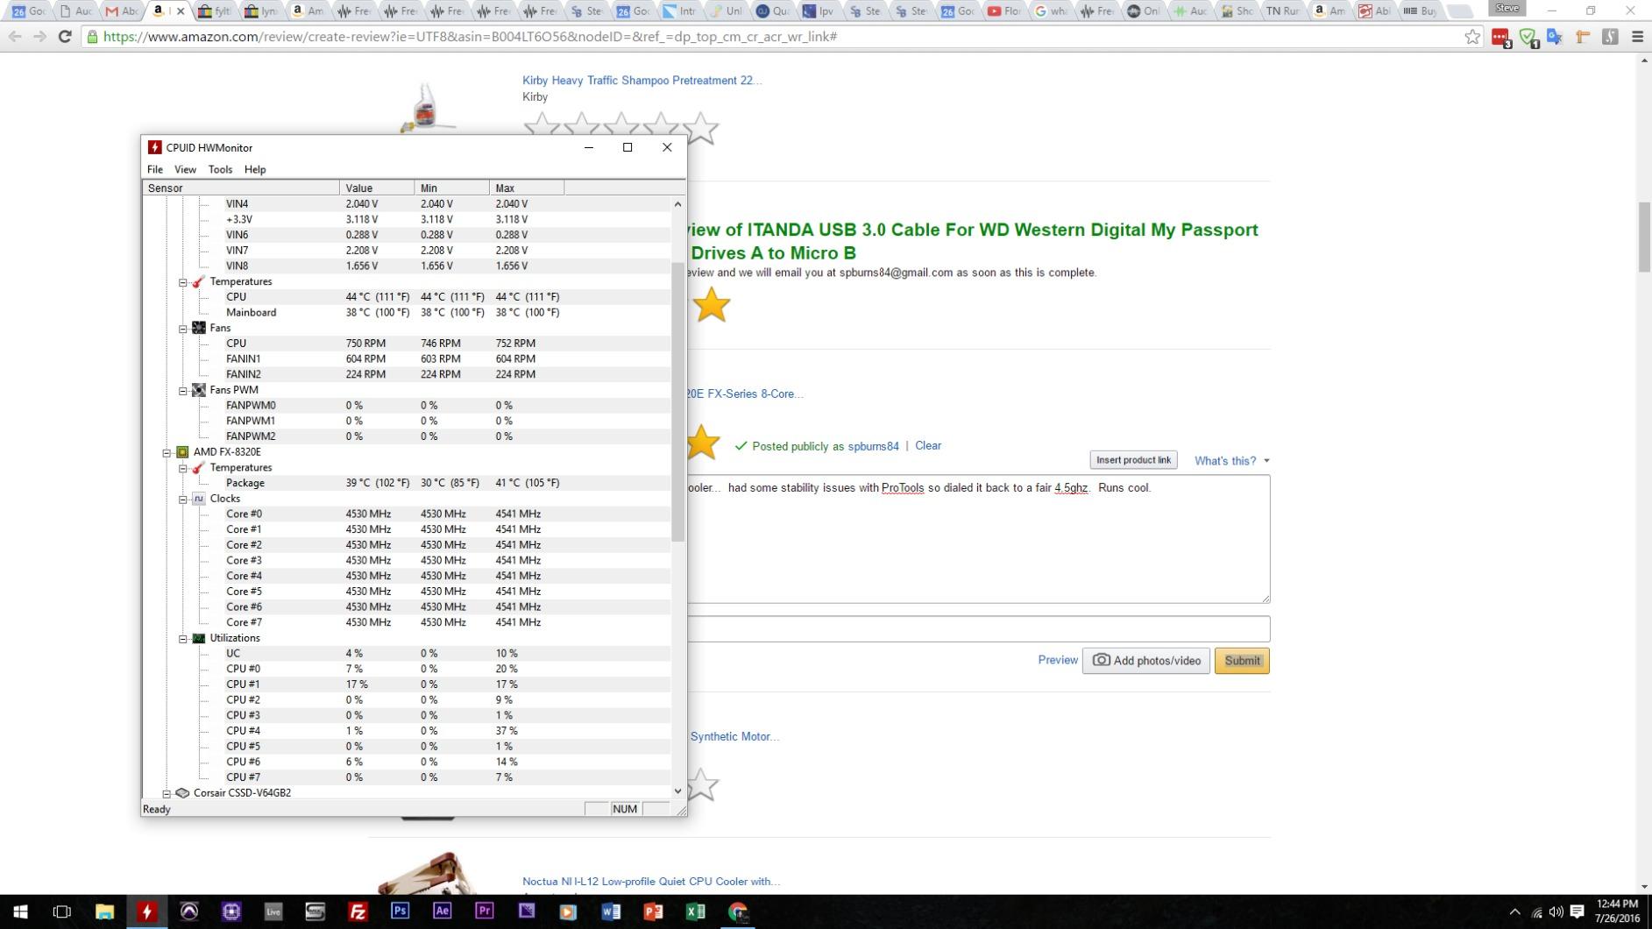Image resolution: width=1652 pixels, height=929 pixels.
Task: Switch to the Gmail browser tab
Action: click(121, 11)
